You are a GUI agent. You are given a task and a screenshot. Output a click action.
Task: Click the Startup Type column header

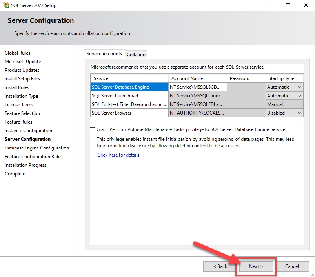[x=284, y=78]
